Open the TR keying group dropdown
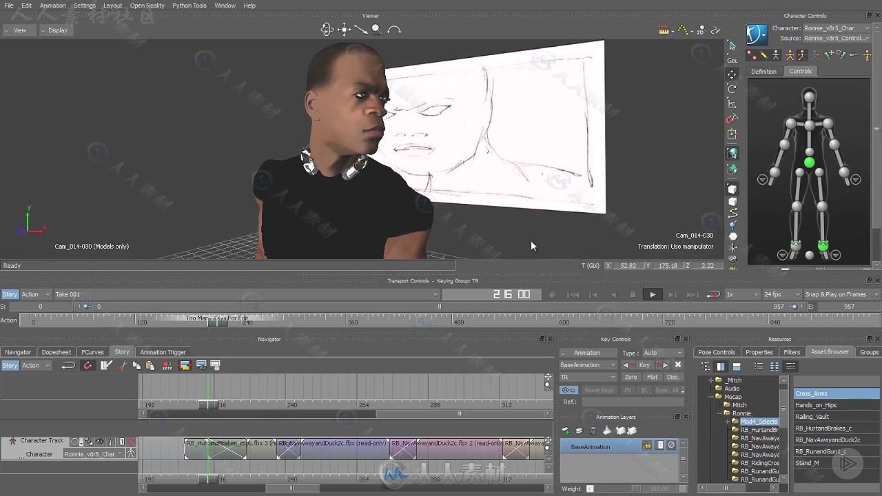The image size is (882, 496). [x=588, y=378]
